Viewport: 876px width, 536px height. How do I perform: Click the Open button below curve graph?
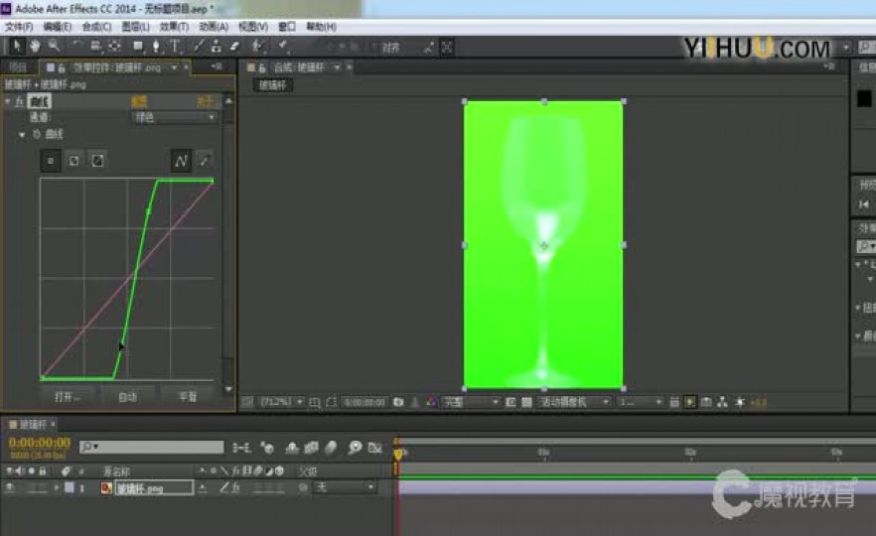(x=68, y=397)
